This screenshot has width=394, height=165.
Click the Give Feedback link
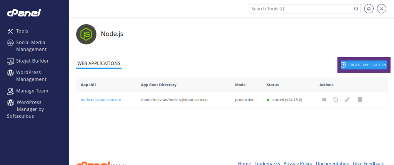(368, 163)
